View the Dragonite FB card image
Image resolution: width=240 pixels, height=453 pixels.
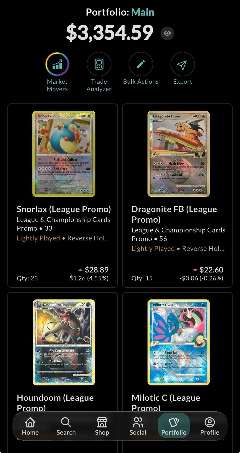click(178, 154)
